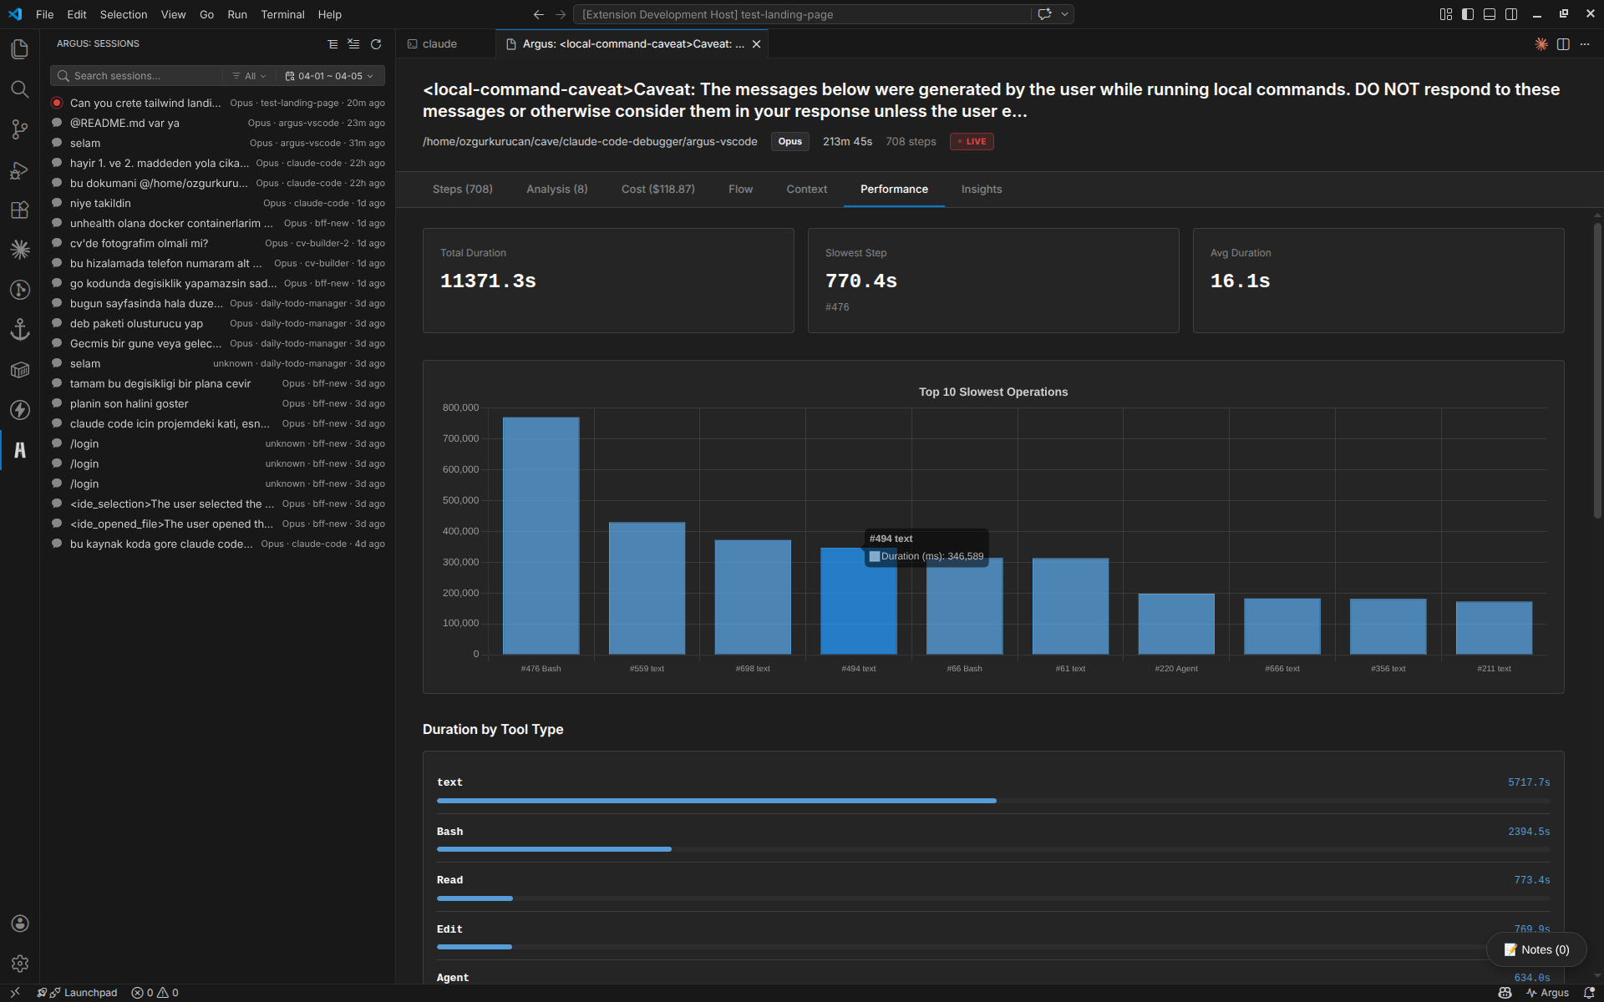Select the Search icon in the activity bar
Viewport: 1604px width, 1002px height.
pyautogui.click(x=20, y=89)
